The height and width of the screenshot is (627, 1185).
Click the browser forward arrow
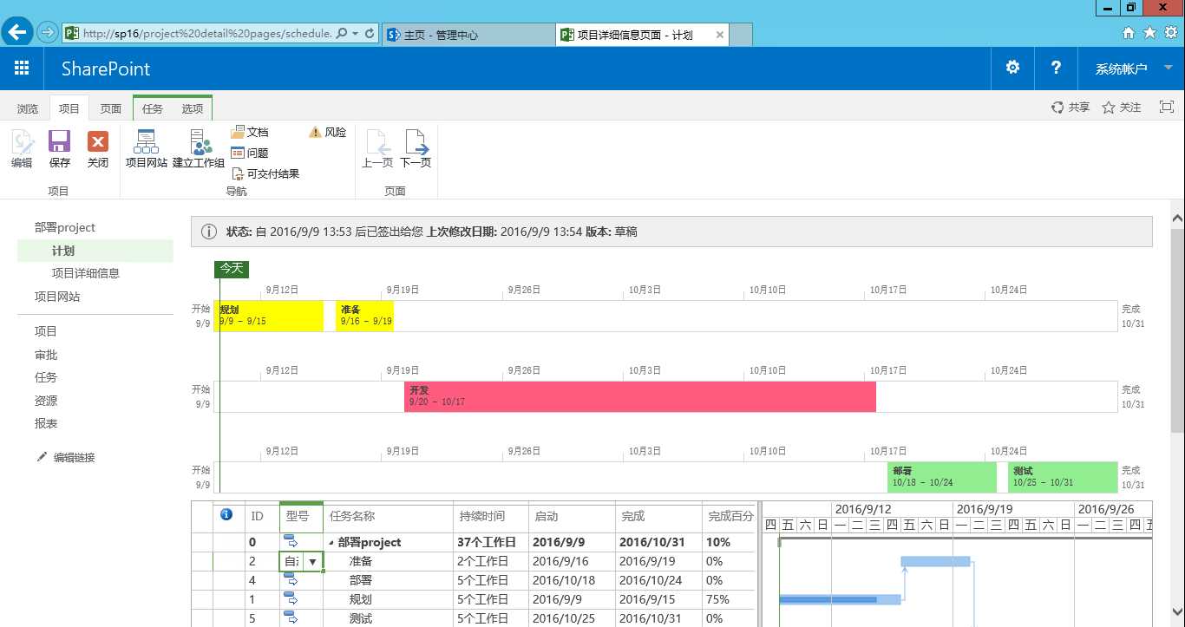[x=47, y=33]
